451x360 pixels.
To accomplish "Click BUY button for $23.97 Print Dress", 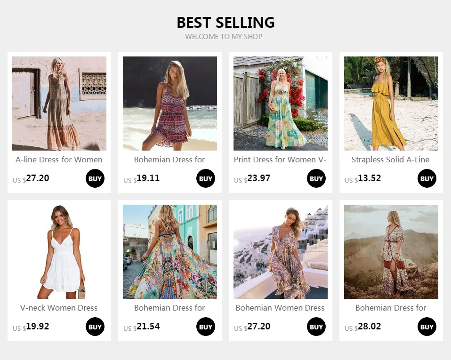I will click(x=316, y=178).
